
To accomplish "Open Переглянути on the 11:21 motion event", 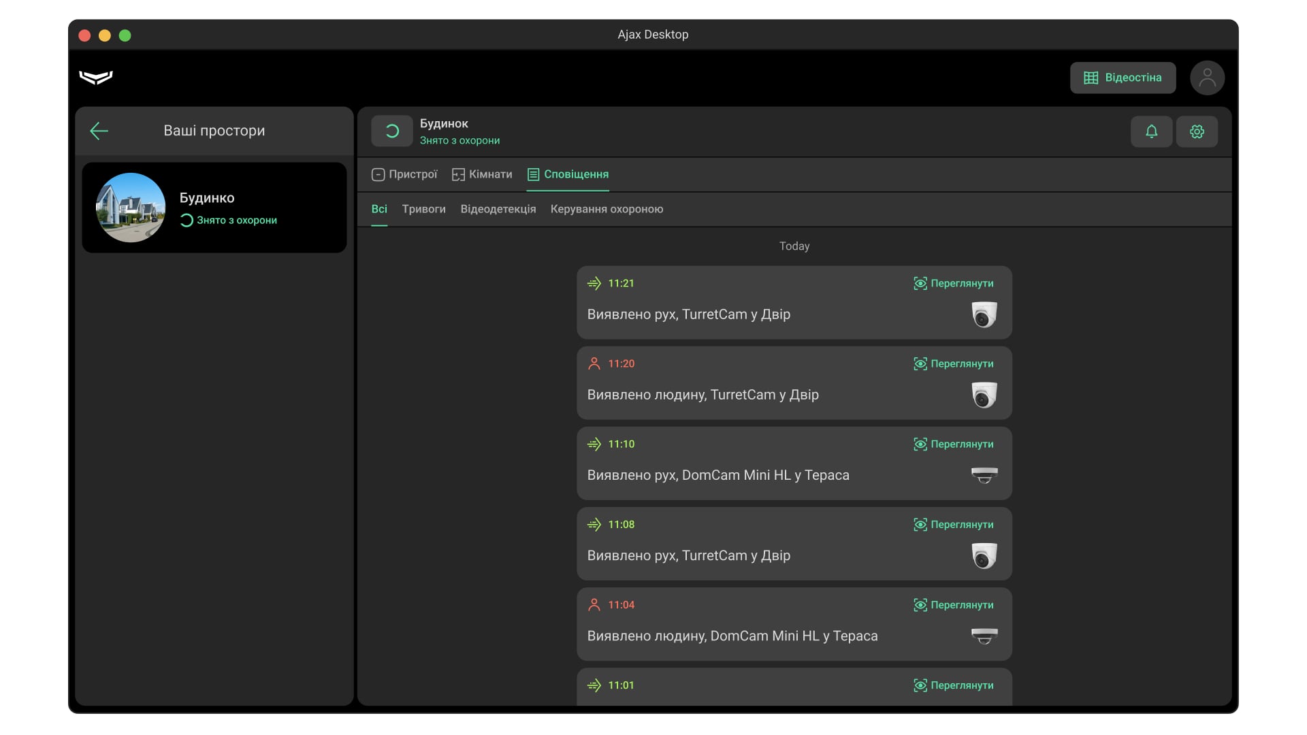I will tap(953, 283).
